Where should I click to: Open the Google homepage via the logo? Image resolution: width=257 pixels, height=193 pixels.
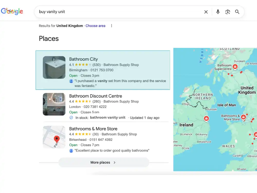tap(12, 11)
